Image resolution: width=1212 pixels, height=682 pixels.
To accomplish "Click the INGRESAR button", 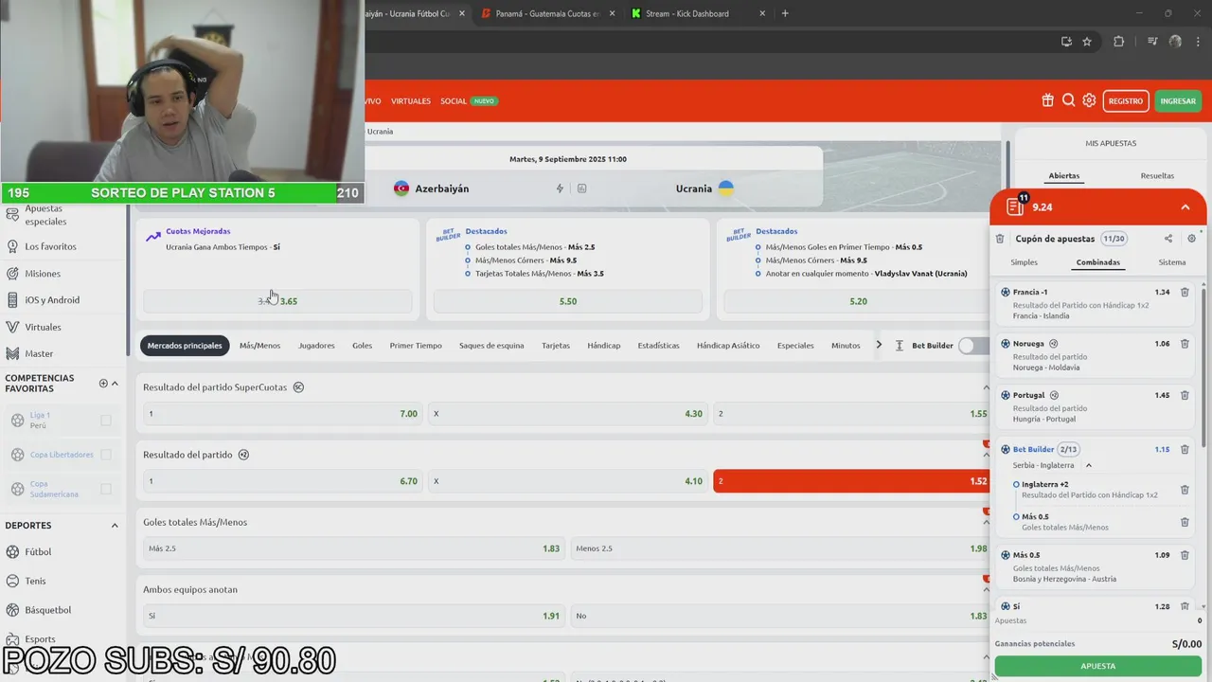I will coord(1178,100).
